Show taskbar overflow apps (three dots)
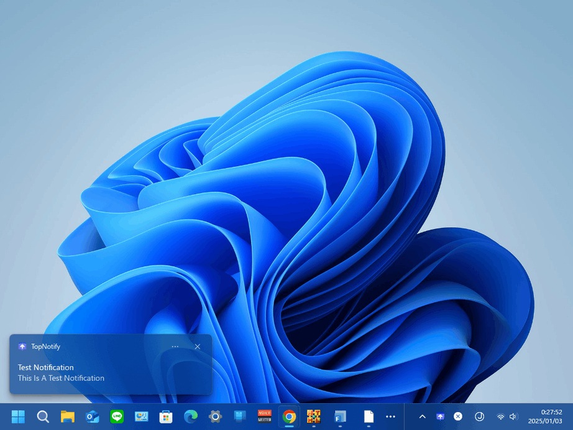The width and height of the screenshot is (573, 430). click(391, 416)
